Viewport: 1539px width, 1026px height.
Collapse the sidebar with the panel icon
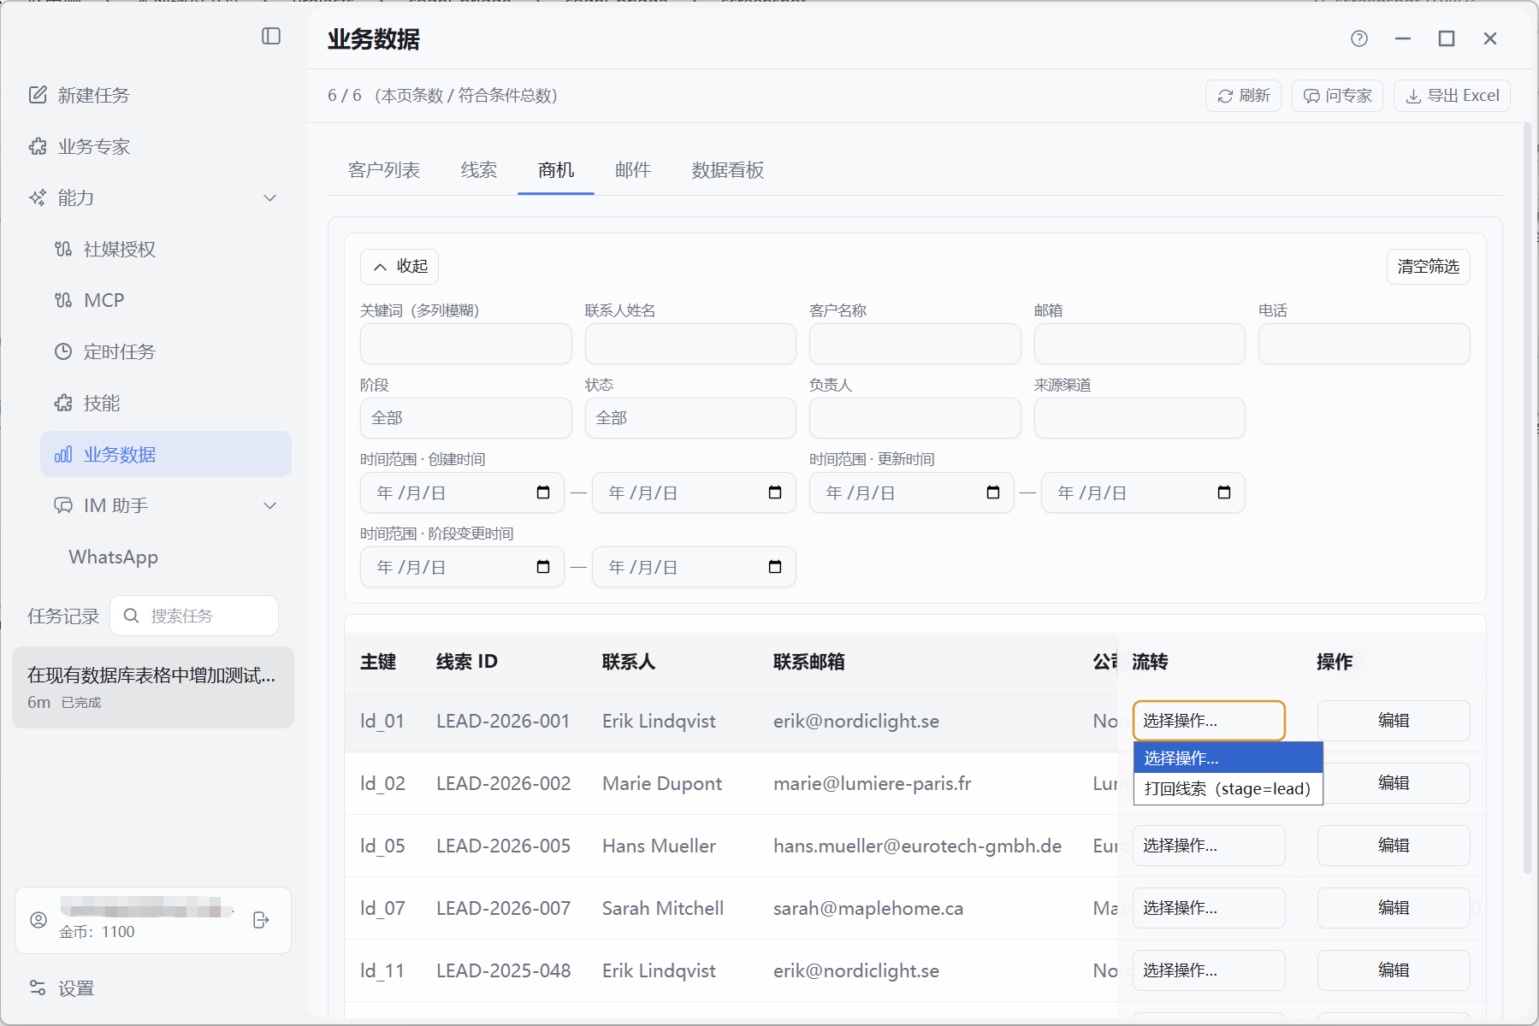[271, 36]
